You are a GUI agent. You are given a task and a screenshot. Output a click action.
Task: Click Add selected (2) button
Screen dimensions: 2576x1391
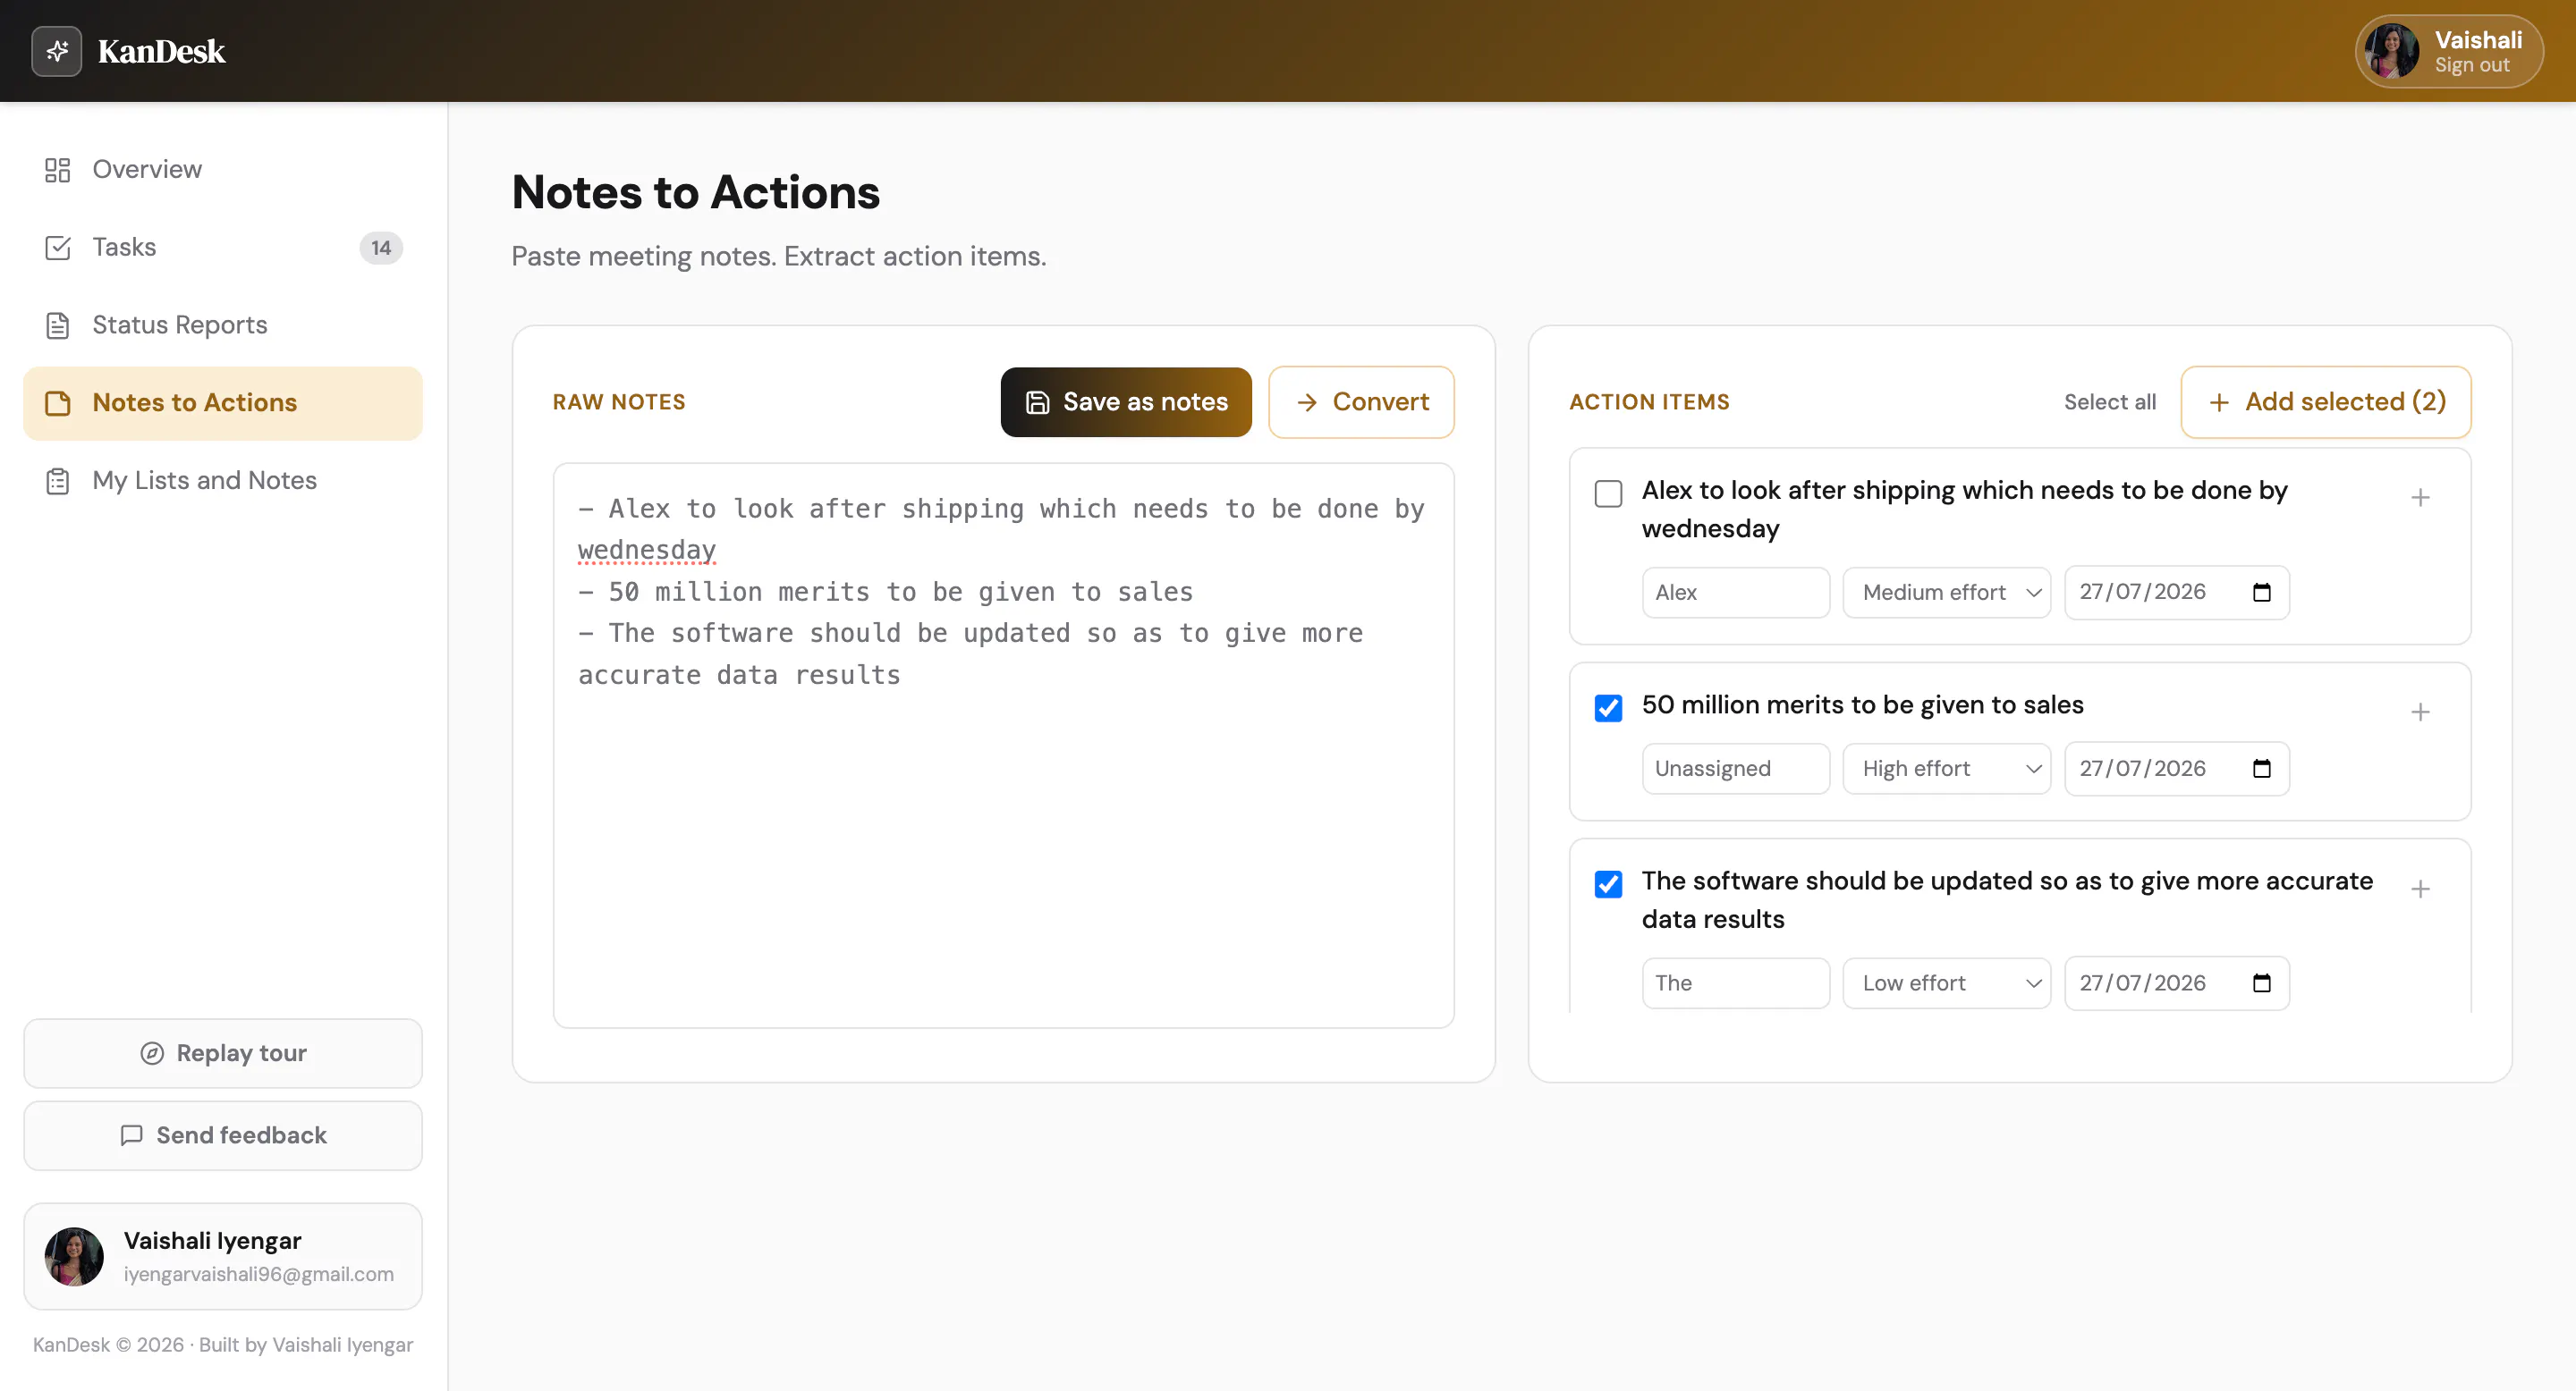[2325, 402]
